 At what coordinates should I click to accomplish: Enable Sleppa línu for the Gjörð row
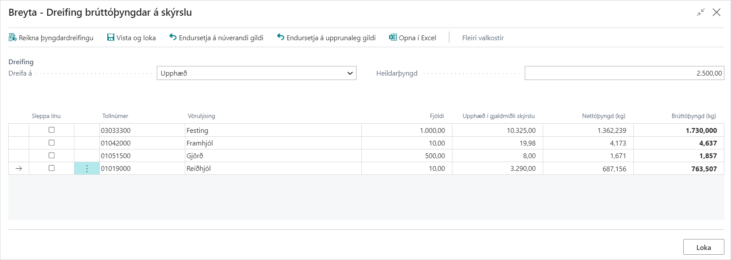52,156
